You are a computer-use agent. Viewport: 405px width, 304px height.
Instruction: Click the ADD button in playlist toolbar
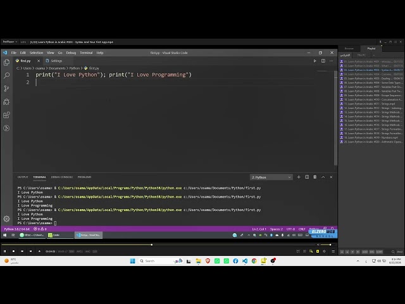[364, 252]
